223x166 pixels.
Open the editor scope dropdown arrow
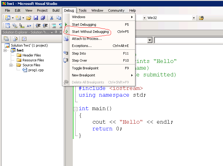(x=150, y=40)
